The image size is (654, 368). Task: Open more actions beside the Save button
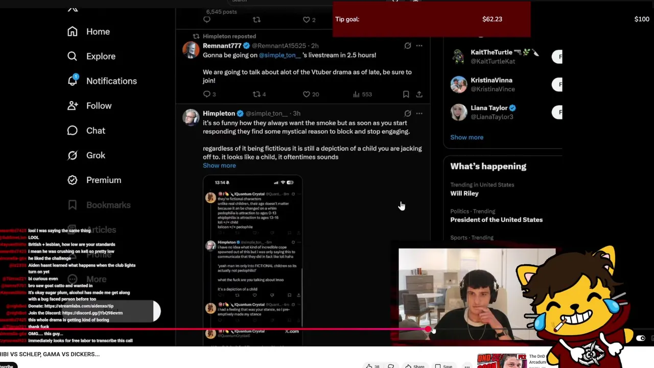466,366
